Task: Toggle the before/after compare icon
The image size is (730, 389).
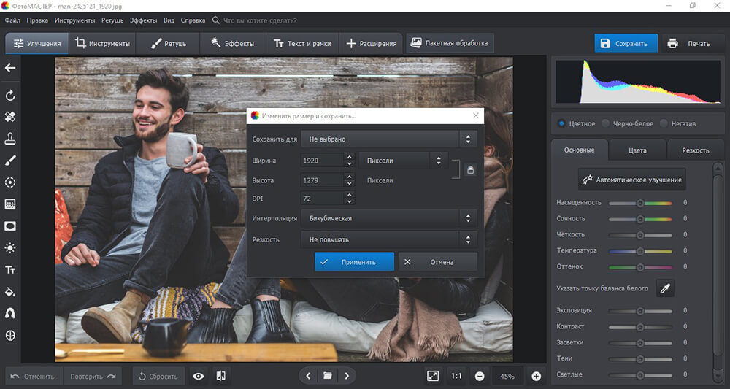Action: 221,376
